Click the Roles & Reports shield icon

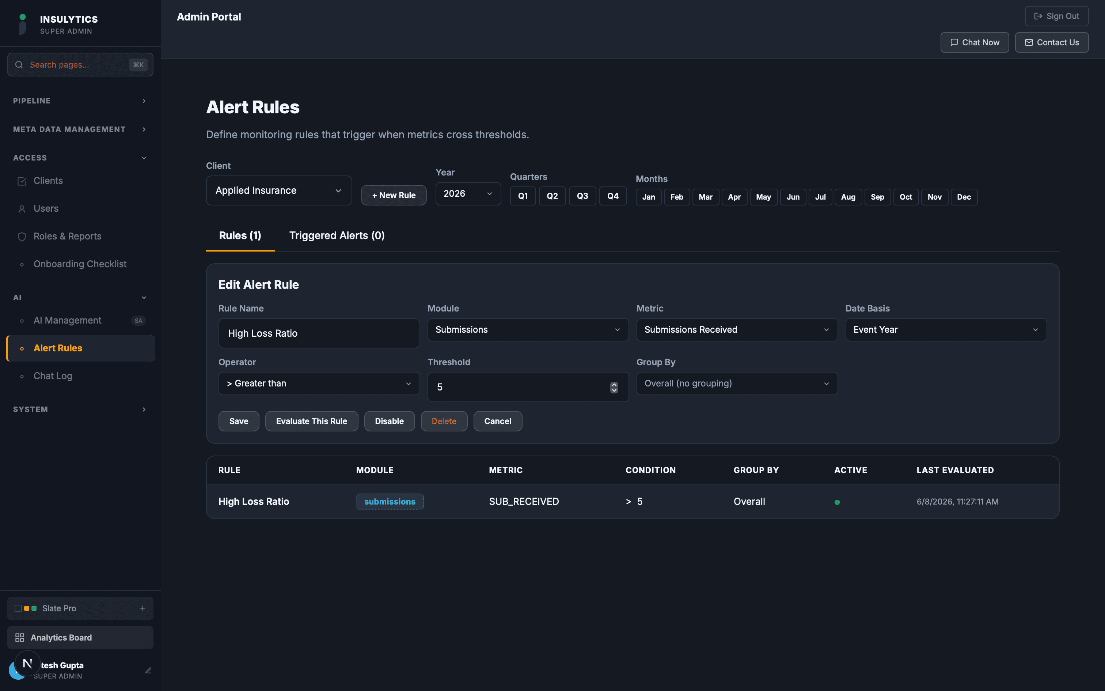(x=22, y=237)
